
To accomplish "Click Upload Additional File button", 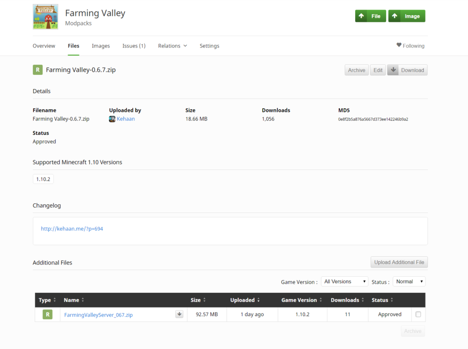I will click(x=399, y=262).
